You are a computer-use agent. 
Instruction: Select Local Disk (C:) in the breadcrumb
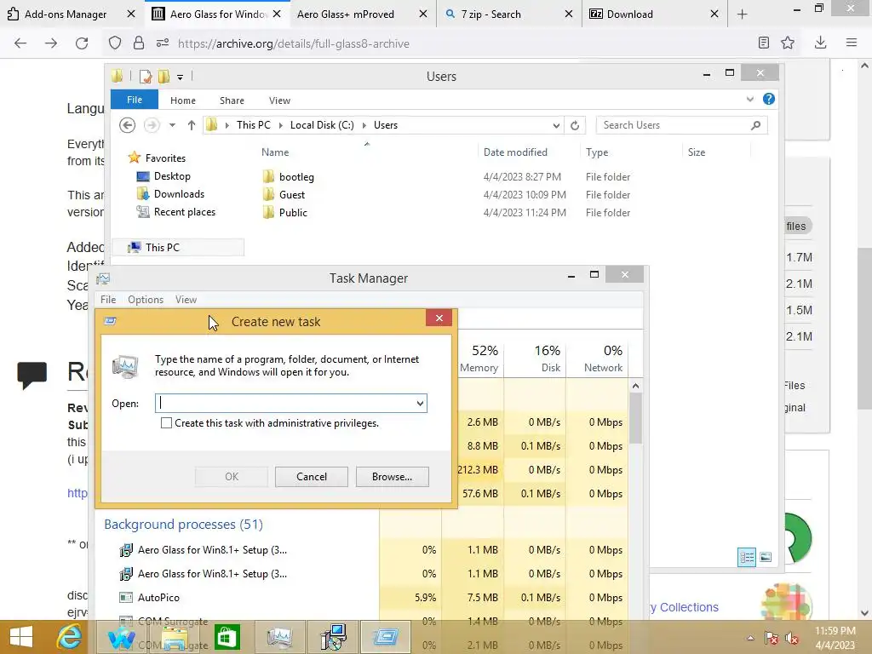click(x=322, y=125)
